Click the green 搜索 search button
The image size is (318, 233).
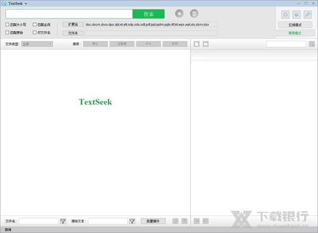tap(148, 14)
